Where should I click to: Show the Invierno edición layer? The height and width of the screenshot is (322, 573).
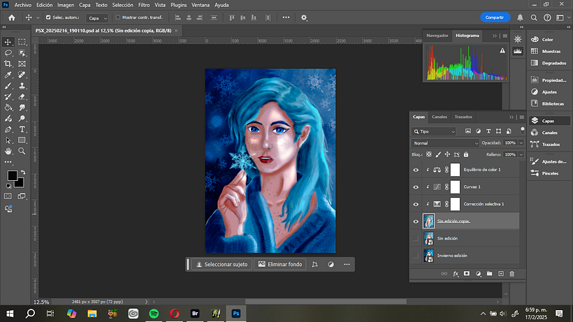pos(416,256)
